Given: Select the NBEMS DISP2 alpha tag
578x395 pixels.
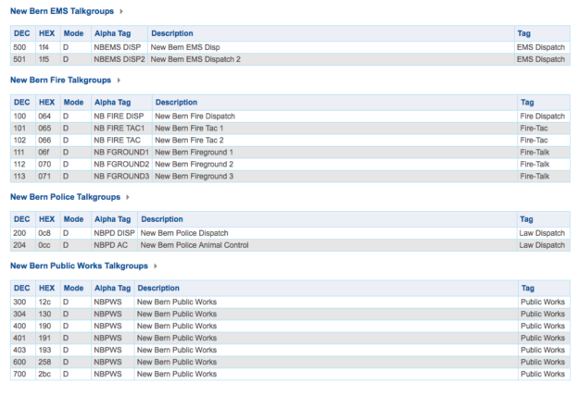Looking at the screenshot, I should click(x=119, y=58).
